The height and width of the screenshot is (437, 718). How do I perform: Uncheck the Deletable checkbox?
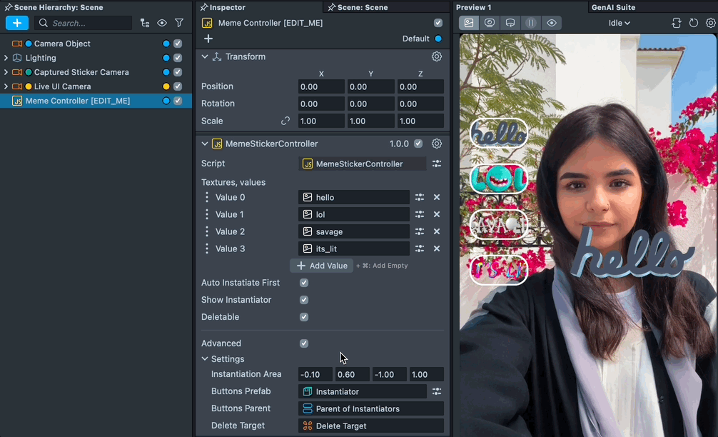304,317
